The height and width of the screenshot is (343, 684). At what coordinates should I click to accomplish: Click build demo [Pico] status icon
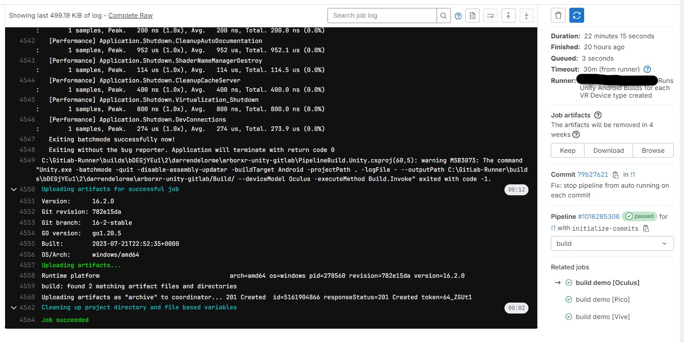point(569,300)
